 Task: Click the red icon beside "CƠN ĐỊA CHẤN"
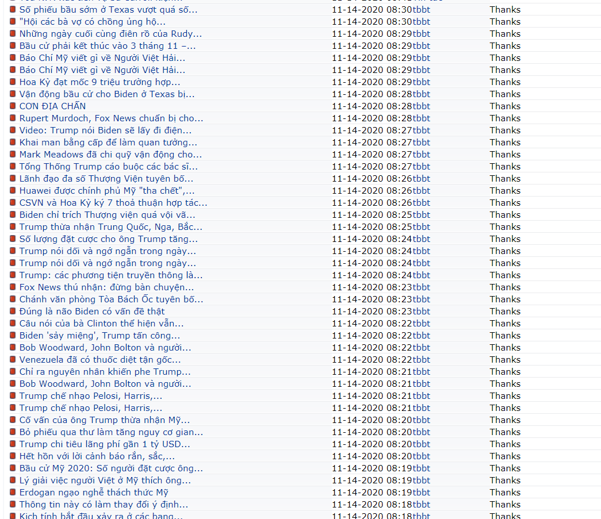pos(13,106)
